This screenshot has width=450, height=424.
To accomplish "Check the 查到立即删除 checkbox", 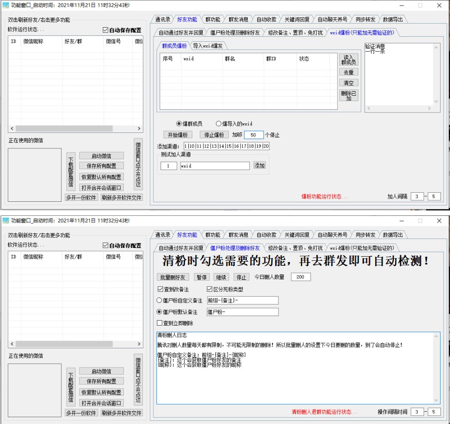I will [160, 323].
